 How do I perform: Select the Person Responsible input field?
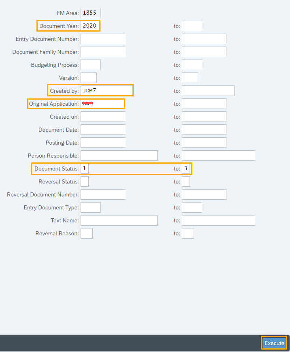[x=119, y=155]
